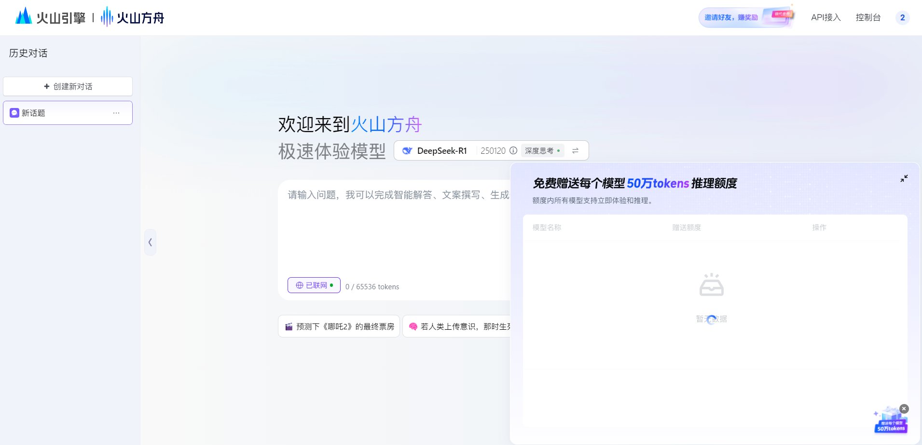Collapse the free tokens panel with the shrink icon
Viewport: 922px width, 445px height.
click(904, 178)
